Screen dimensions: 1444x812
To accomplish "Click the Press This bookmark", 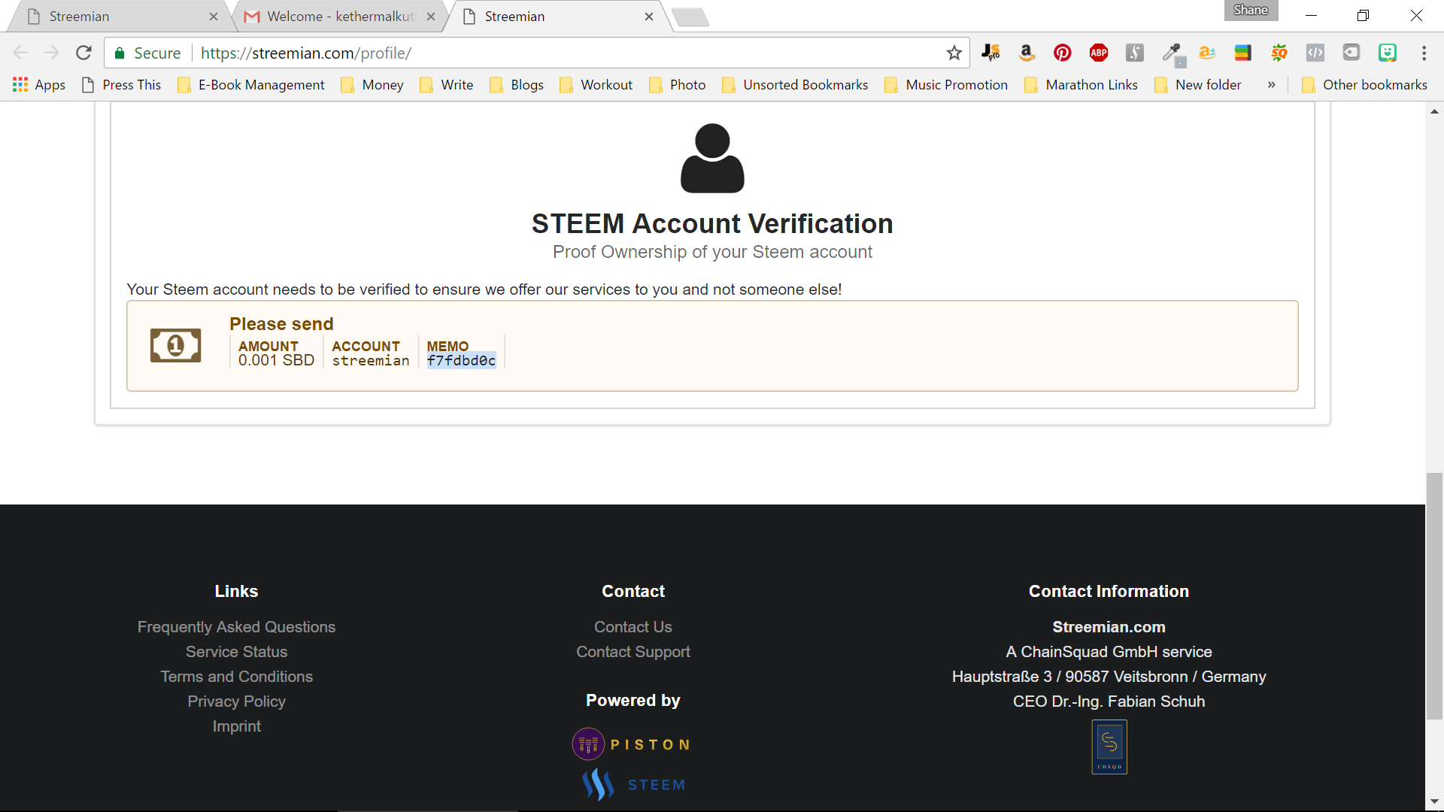I will (121, 85).
